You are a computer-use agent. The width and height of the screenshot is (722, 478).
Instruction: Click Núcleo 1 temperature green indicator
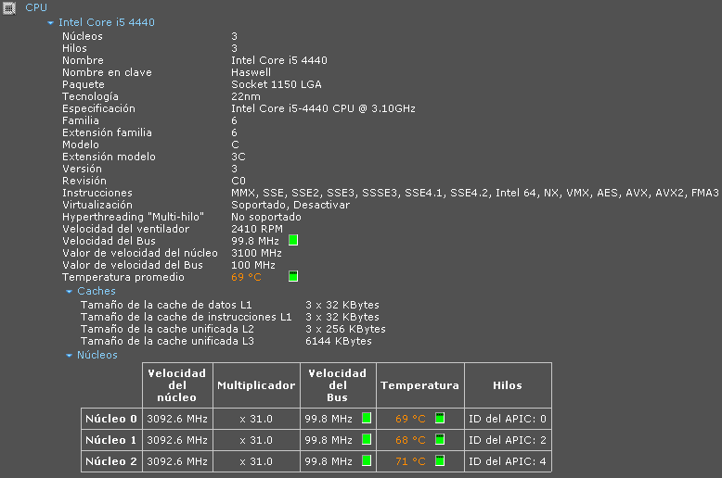pyautogui.click(x=440, y=439)
